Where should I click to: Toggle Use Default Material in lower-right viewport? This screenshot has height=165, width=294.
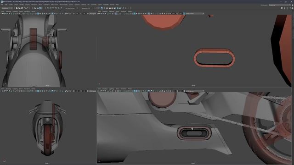pyautogui.click(x=136, y=91)
